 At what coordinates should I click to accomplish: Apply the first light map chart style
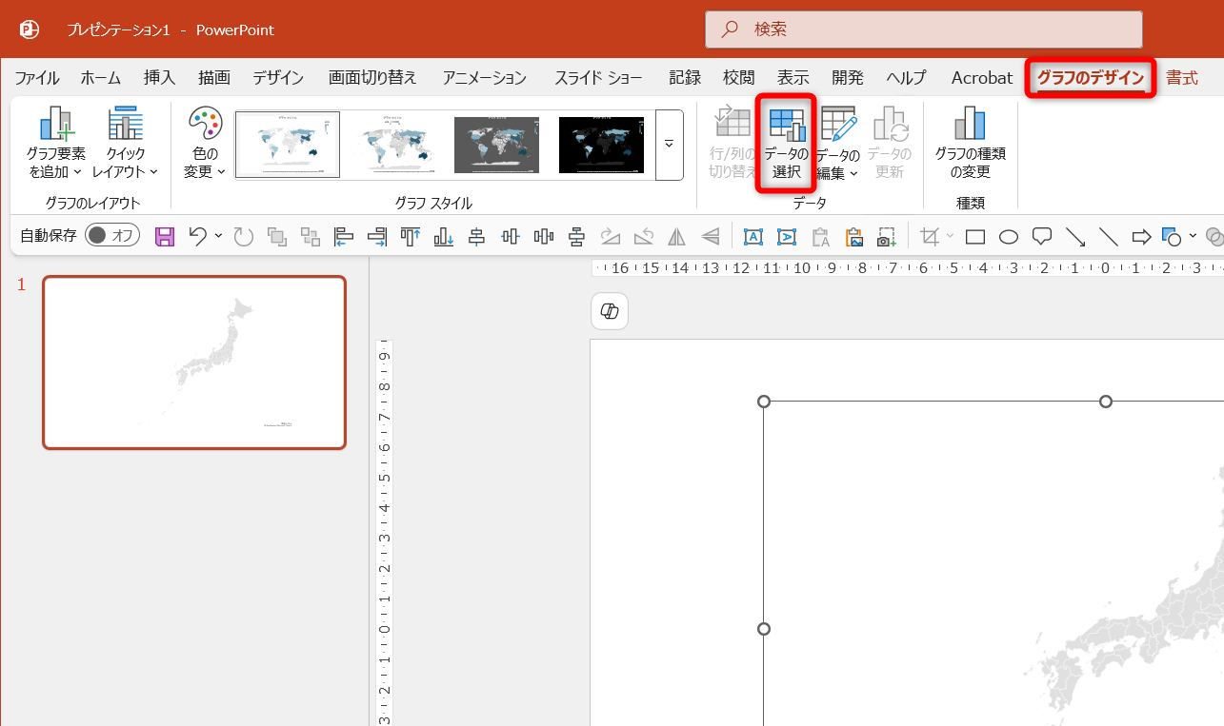pos(289,145)
